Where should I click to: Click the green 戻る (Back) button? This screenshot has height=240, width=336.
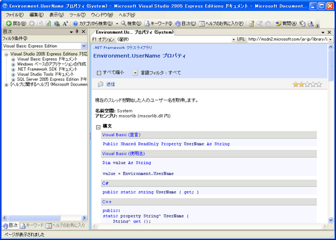coord(16,23)
